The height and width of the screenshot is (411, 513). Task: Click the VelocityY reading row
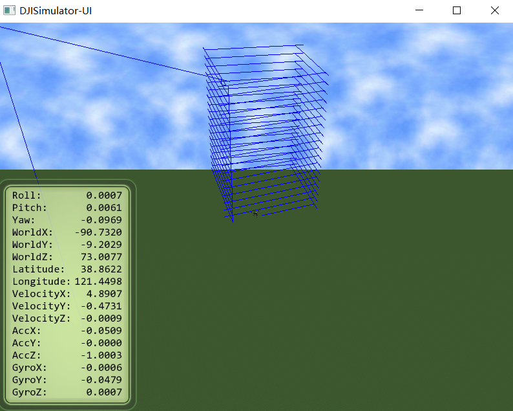[67, 306]
